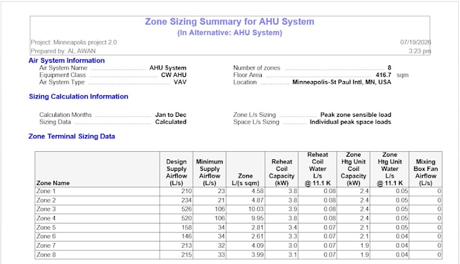Click Zone 1 L/(s sqm) value '4.58'
460x264 pixels.
tap(258, 191)
